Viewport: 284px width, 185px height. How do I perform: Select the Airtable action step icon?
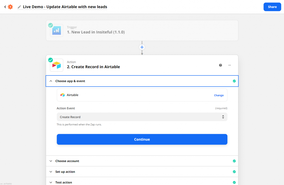coord(57,65)
